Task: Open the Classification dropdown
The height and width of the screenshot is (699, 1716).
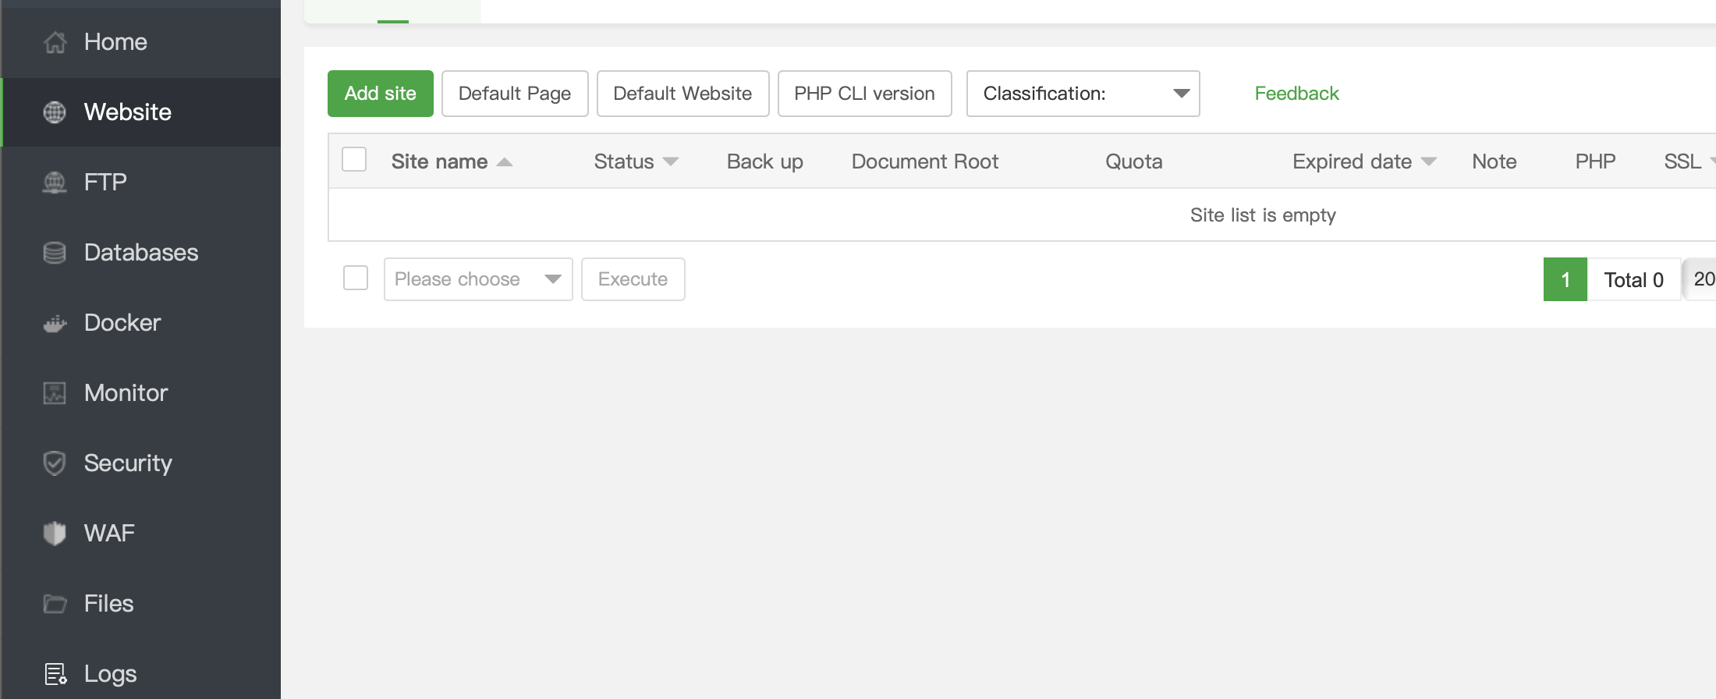Action: [x=1083, y=94]
